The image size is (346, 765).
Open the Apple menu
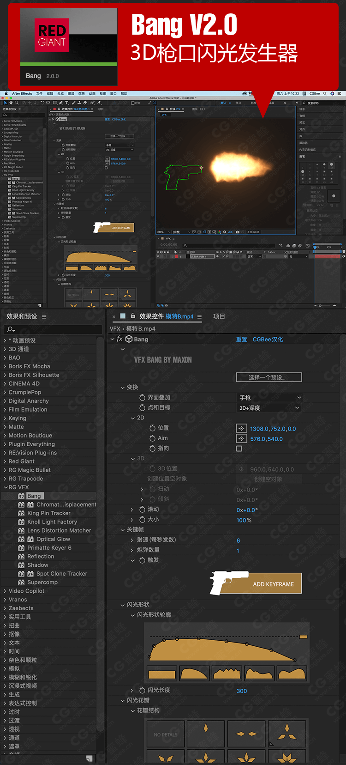click(x=6, y=93)
